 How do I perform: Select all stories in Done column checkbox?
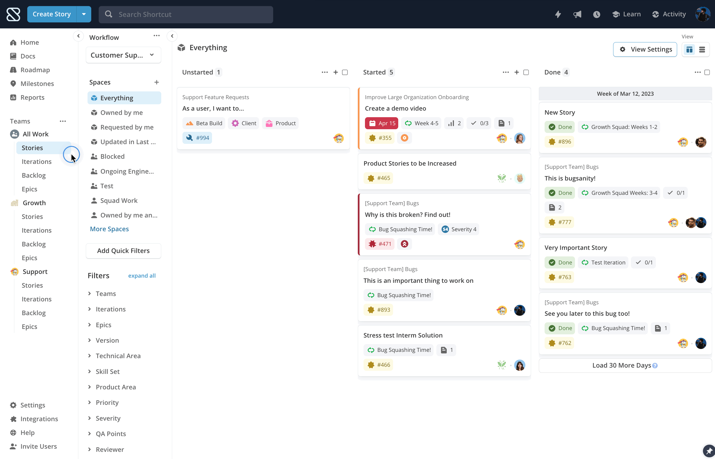click(707, 72)
